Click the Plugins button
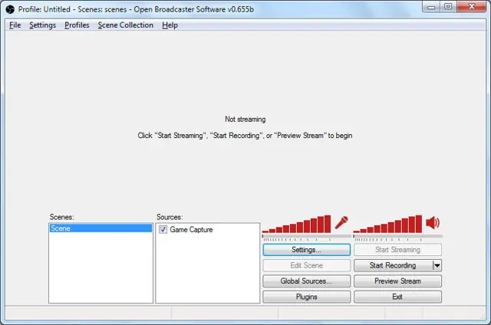The width and height of the screenshot is (491, 325). coord(307,297)
